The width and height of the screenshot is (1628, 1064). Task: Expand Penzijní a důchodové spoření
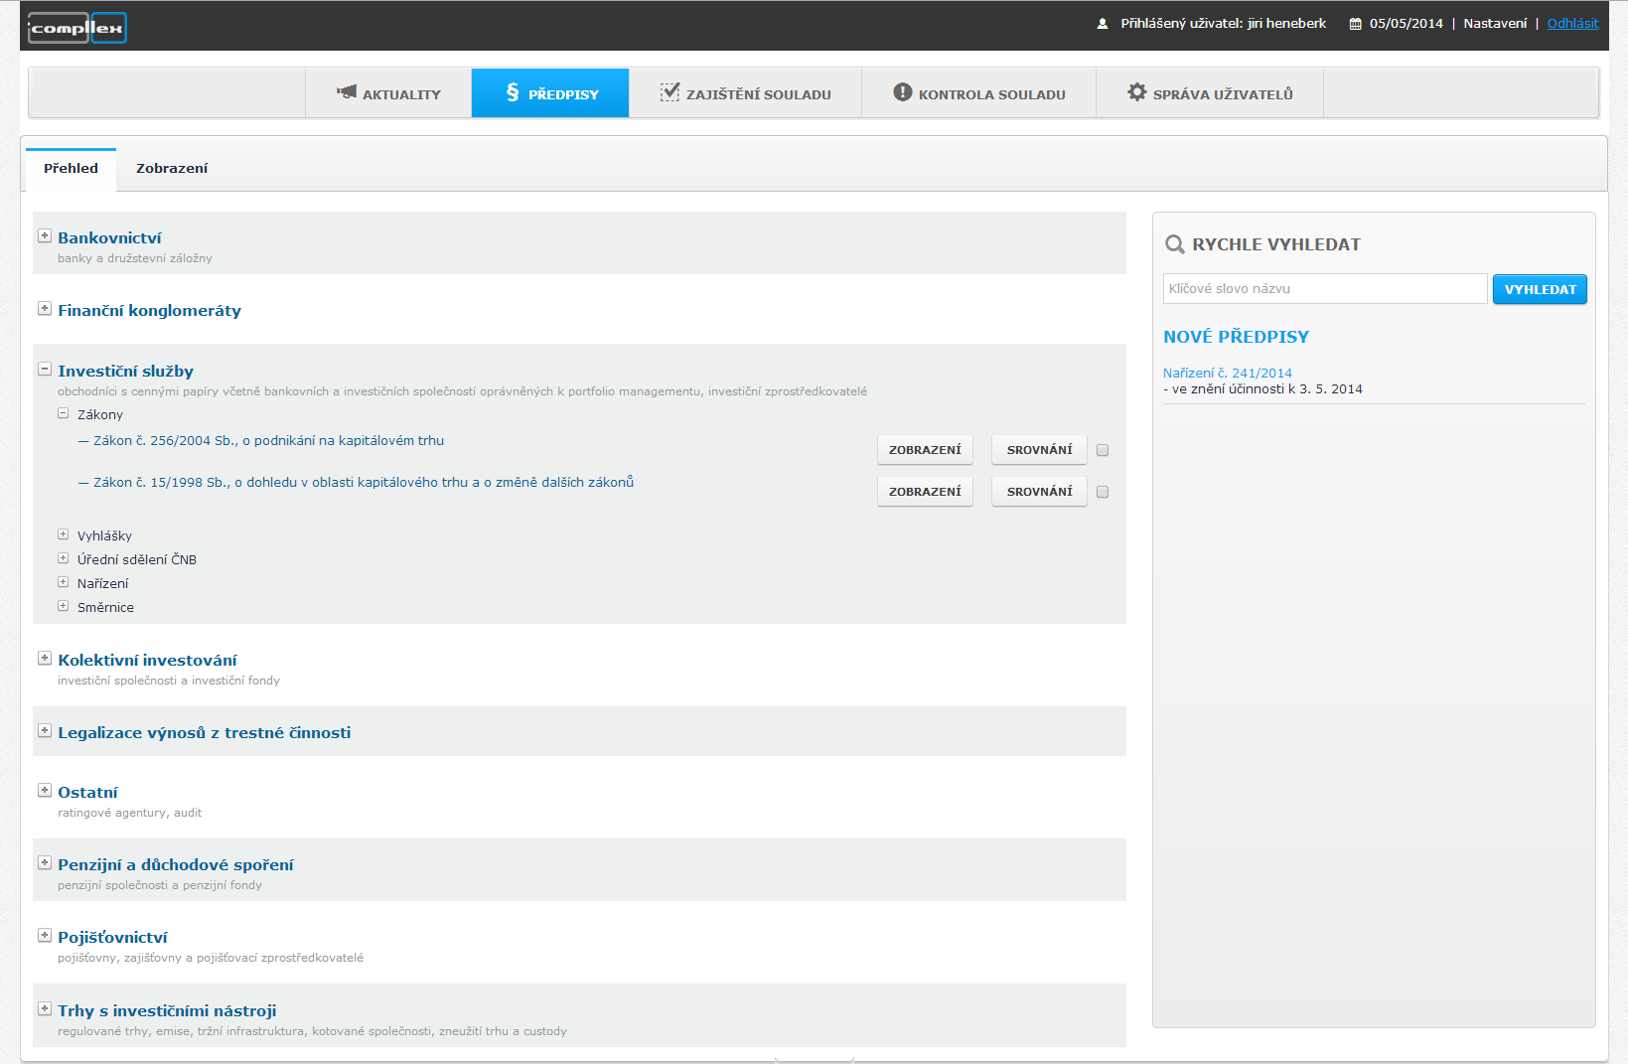pos(45,863)
